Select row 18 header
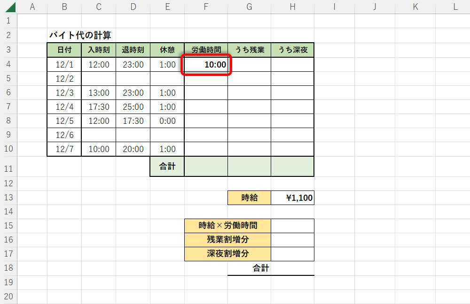470x304 pixels. (8, 268)
